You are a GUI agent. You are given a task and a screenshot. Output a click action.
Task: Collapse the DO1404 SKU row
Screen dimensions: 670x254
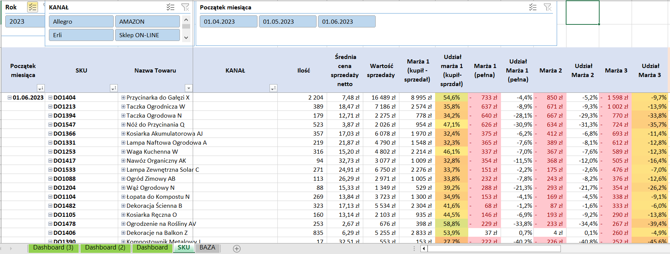coord(50,98)
